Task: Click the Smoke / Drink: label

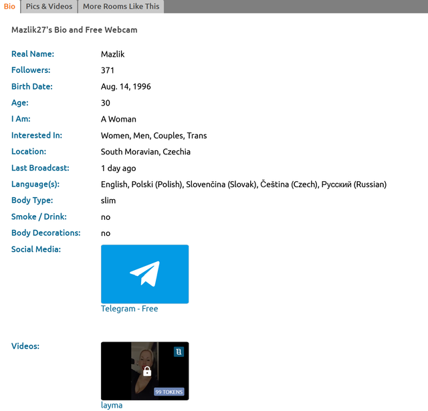Action: click(39, 217)
